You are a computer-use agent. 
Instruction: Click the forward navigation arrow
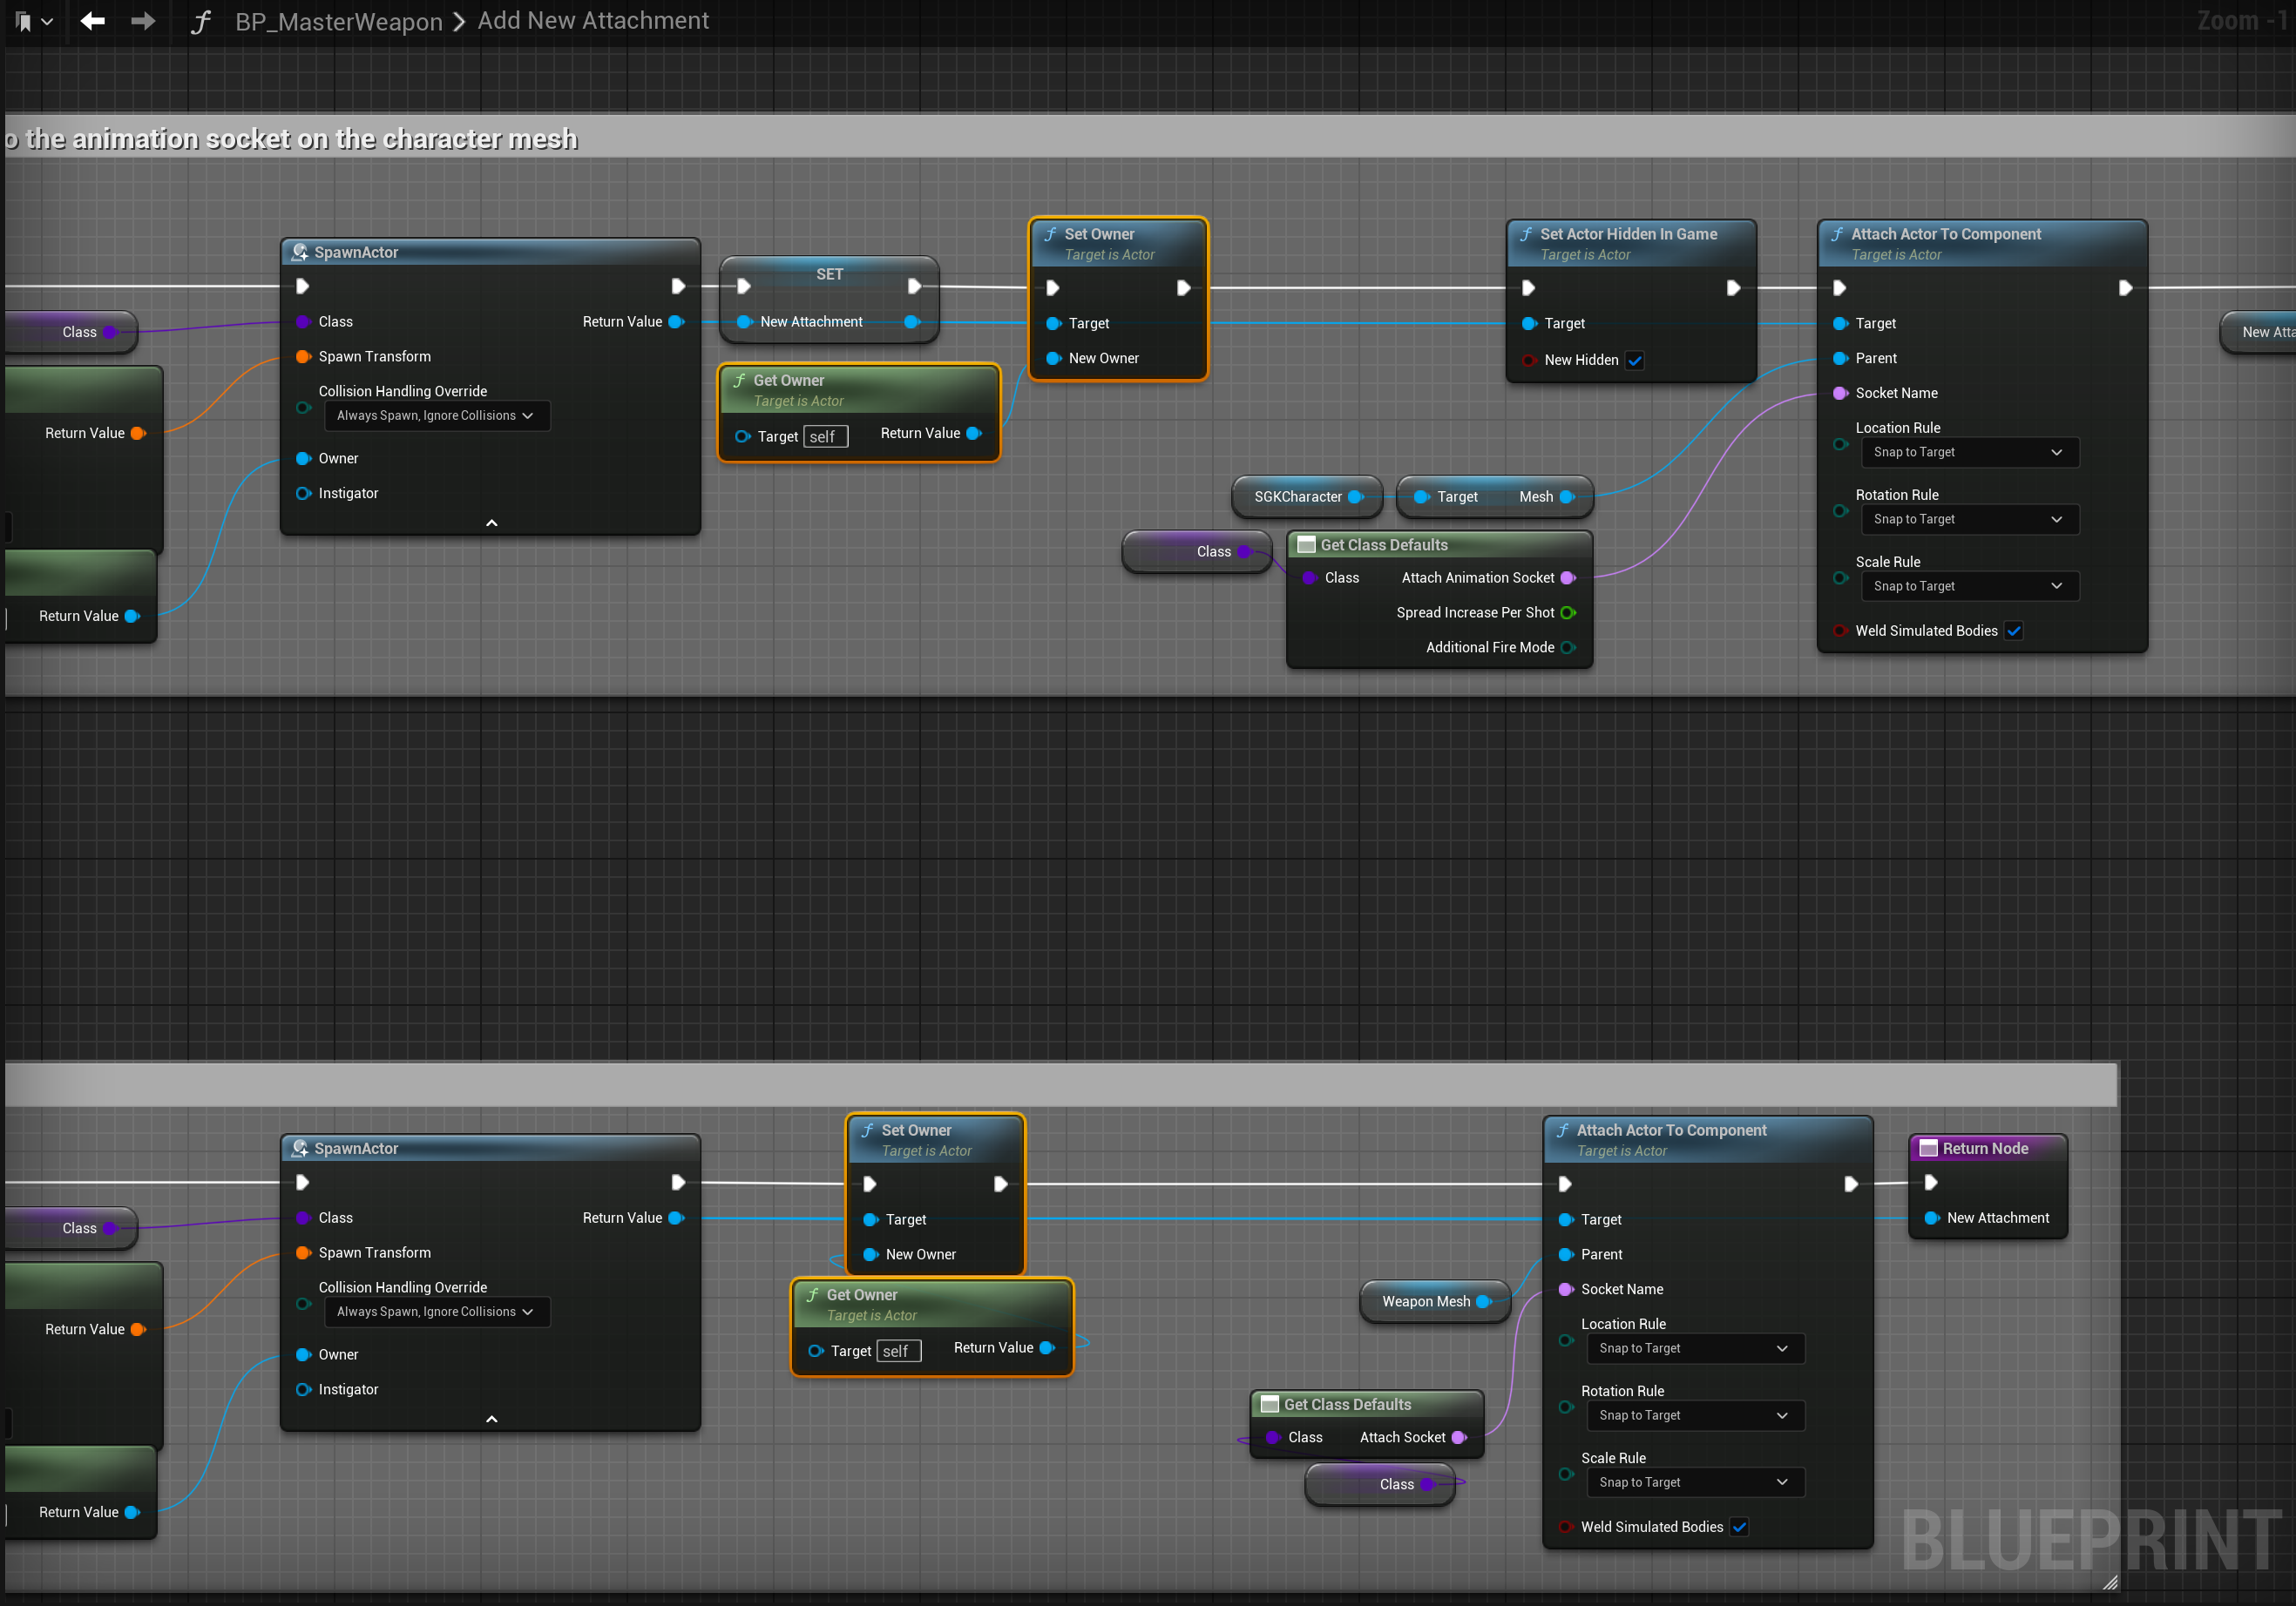point(143,21)
